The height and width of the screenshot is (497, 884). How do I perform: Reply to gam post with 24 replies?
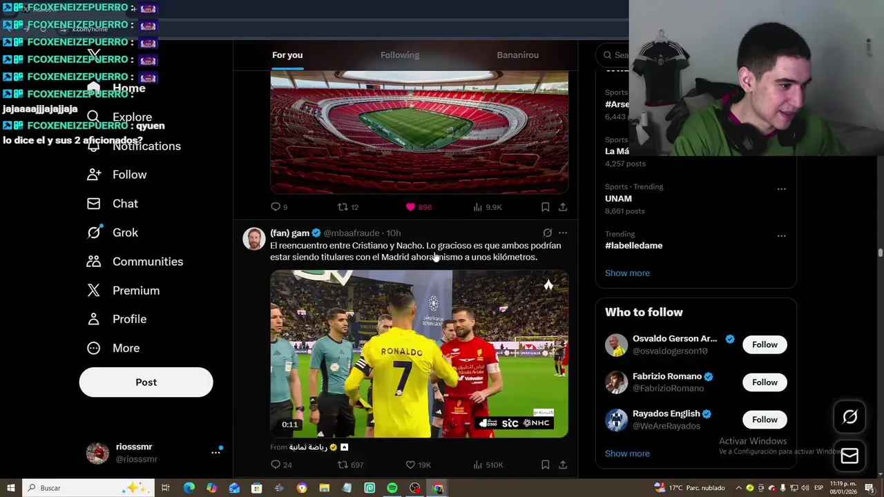point(281,465)
